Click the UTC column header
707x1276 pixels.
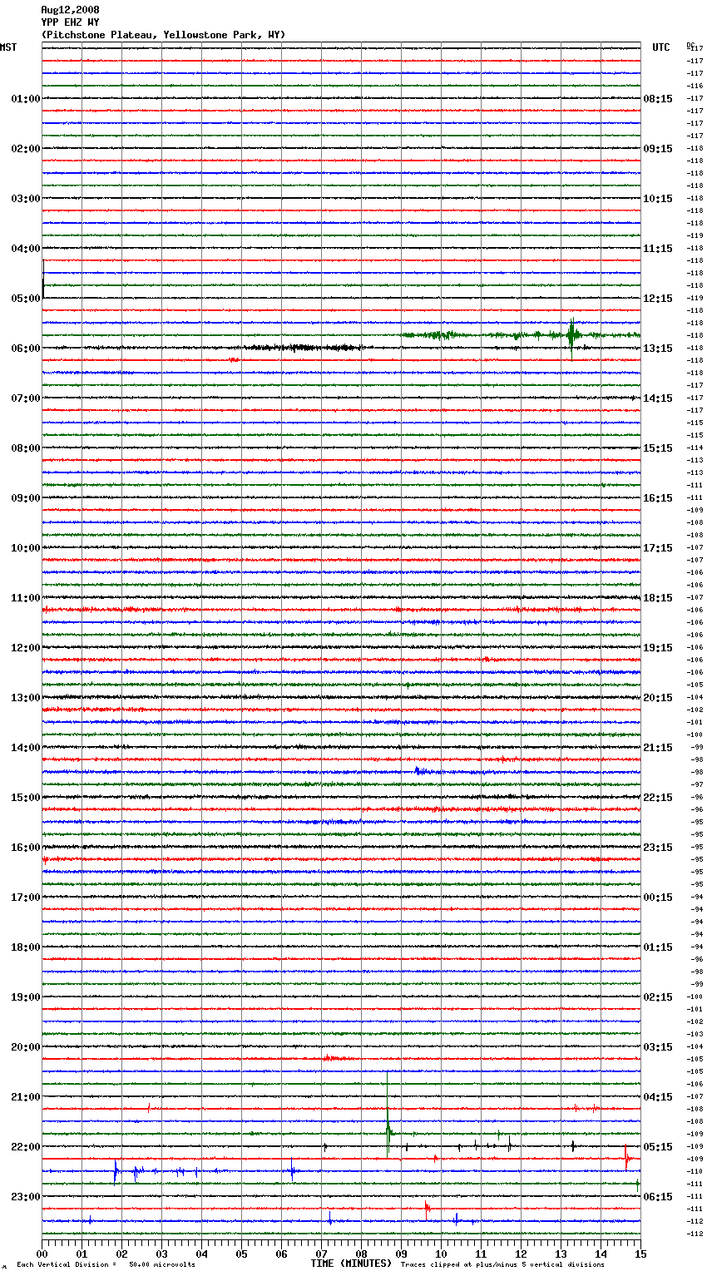pos(661,47)
